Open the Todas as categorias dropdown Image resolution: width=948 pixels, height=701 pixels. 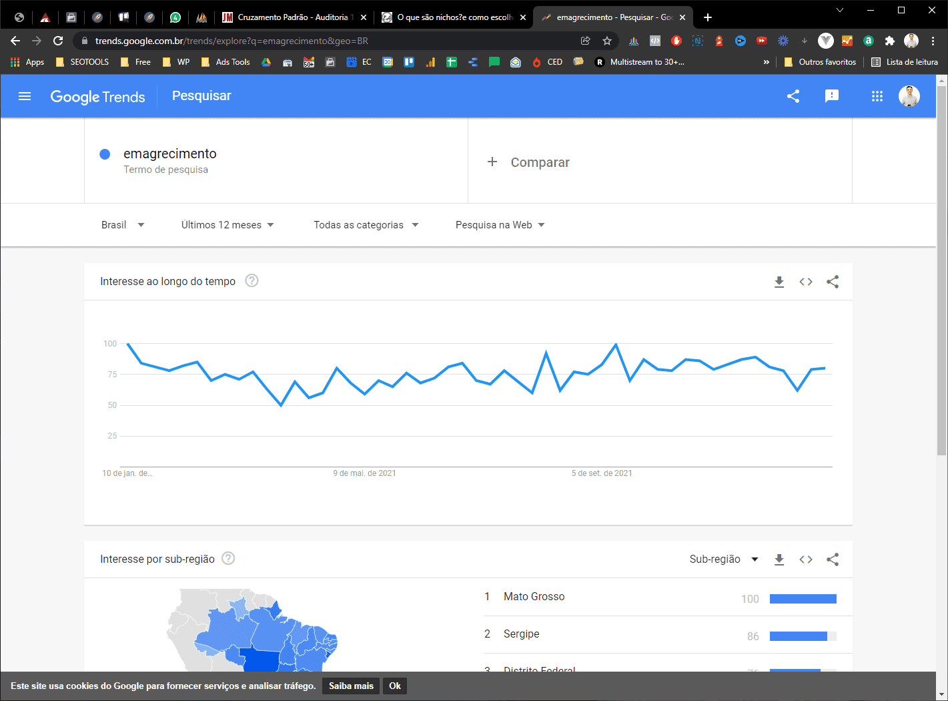(366, 225)
